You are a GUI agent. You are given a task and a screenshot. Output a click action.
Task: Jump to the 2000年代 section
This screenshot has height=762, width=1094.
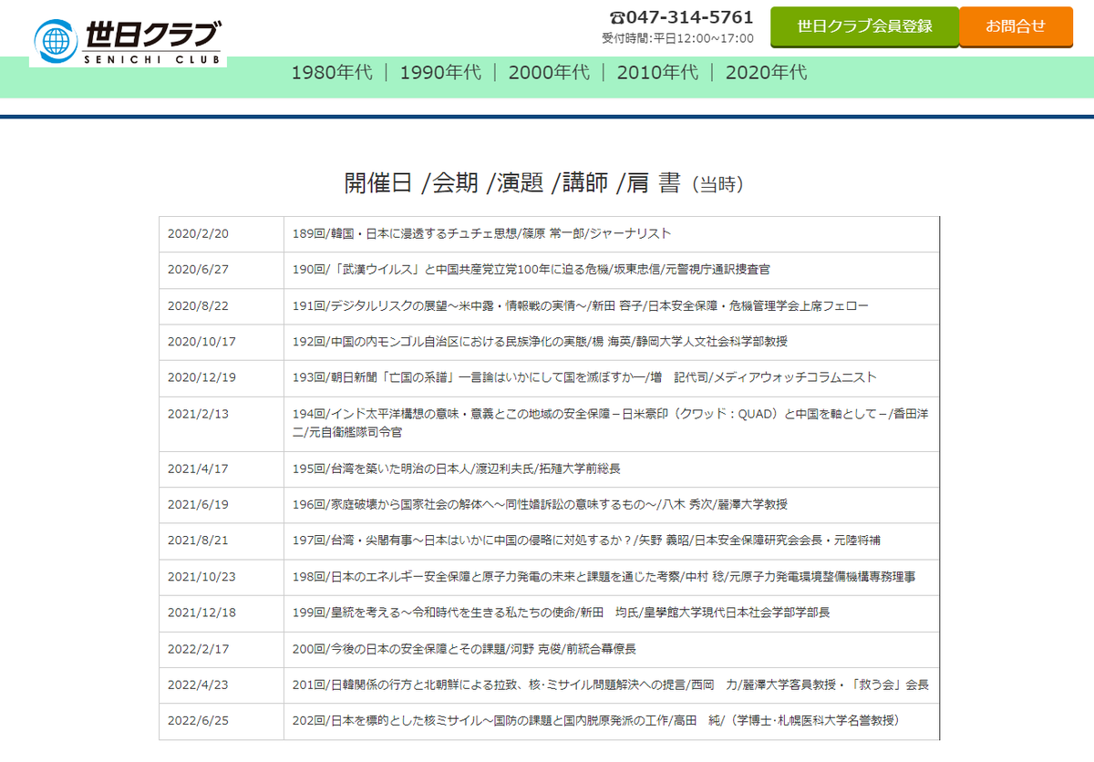549,73
